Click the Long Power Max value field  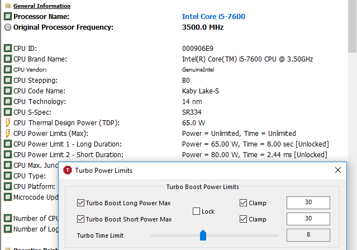pos(308,202)
